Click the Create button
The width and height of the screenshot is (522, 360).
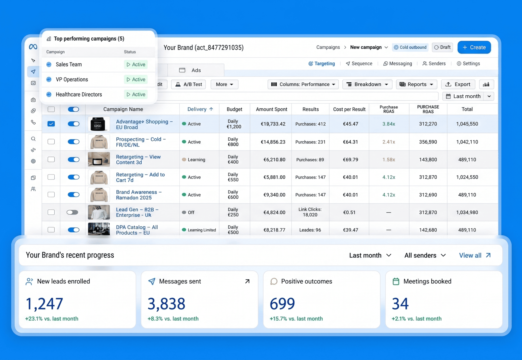pyautogui.click(x=474, y=47)
